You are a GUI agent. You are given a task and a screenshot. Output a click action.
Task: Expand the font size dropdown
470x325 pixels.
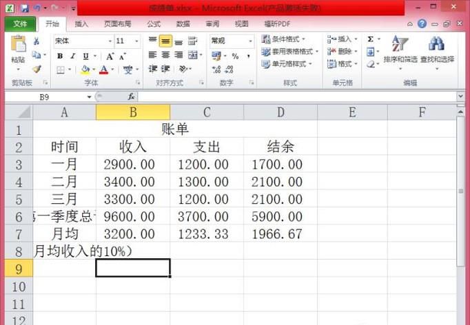coord(138,41)
